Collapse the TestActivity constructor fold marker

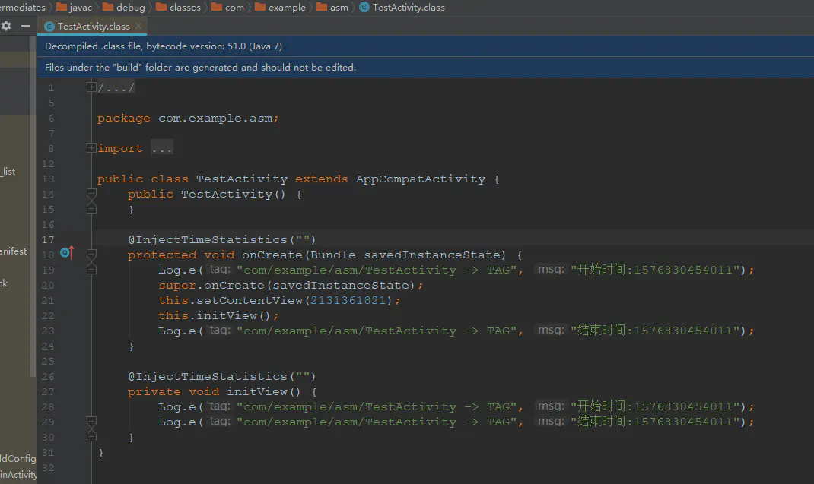[x=91, y=194]
